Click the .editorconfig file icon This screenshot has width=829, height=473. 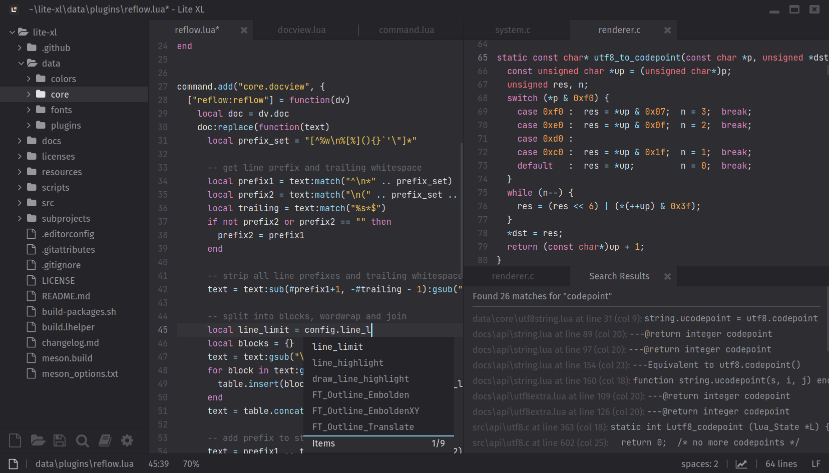(x=32, y=234)
